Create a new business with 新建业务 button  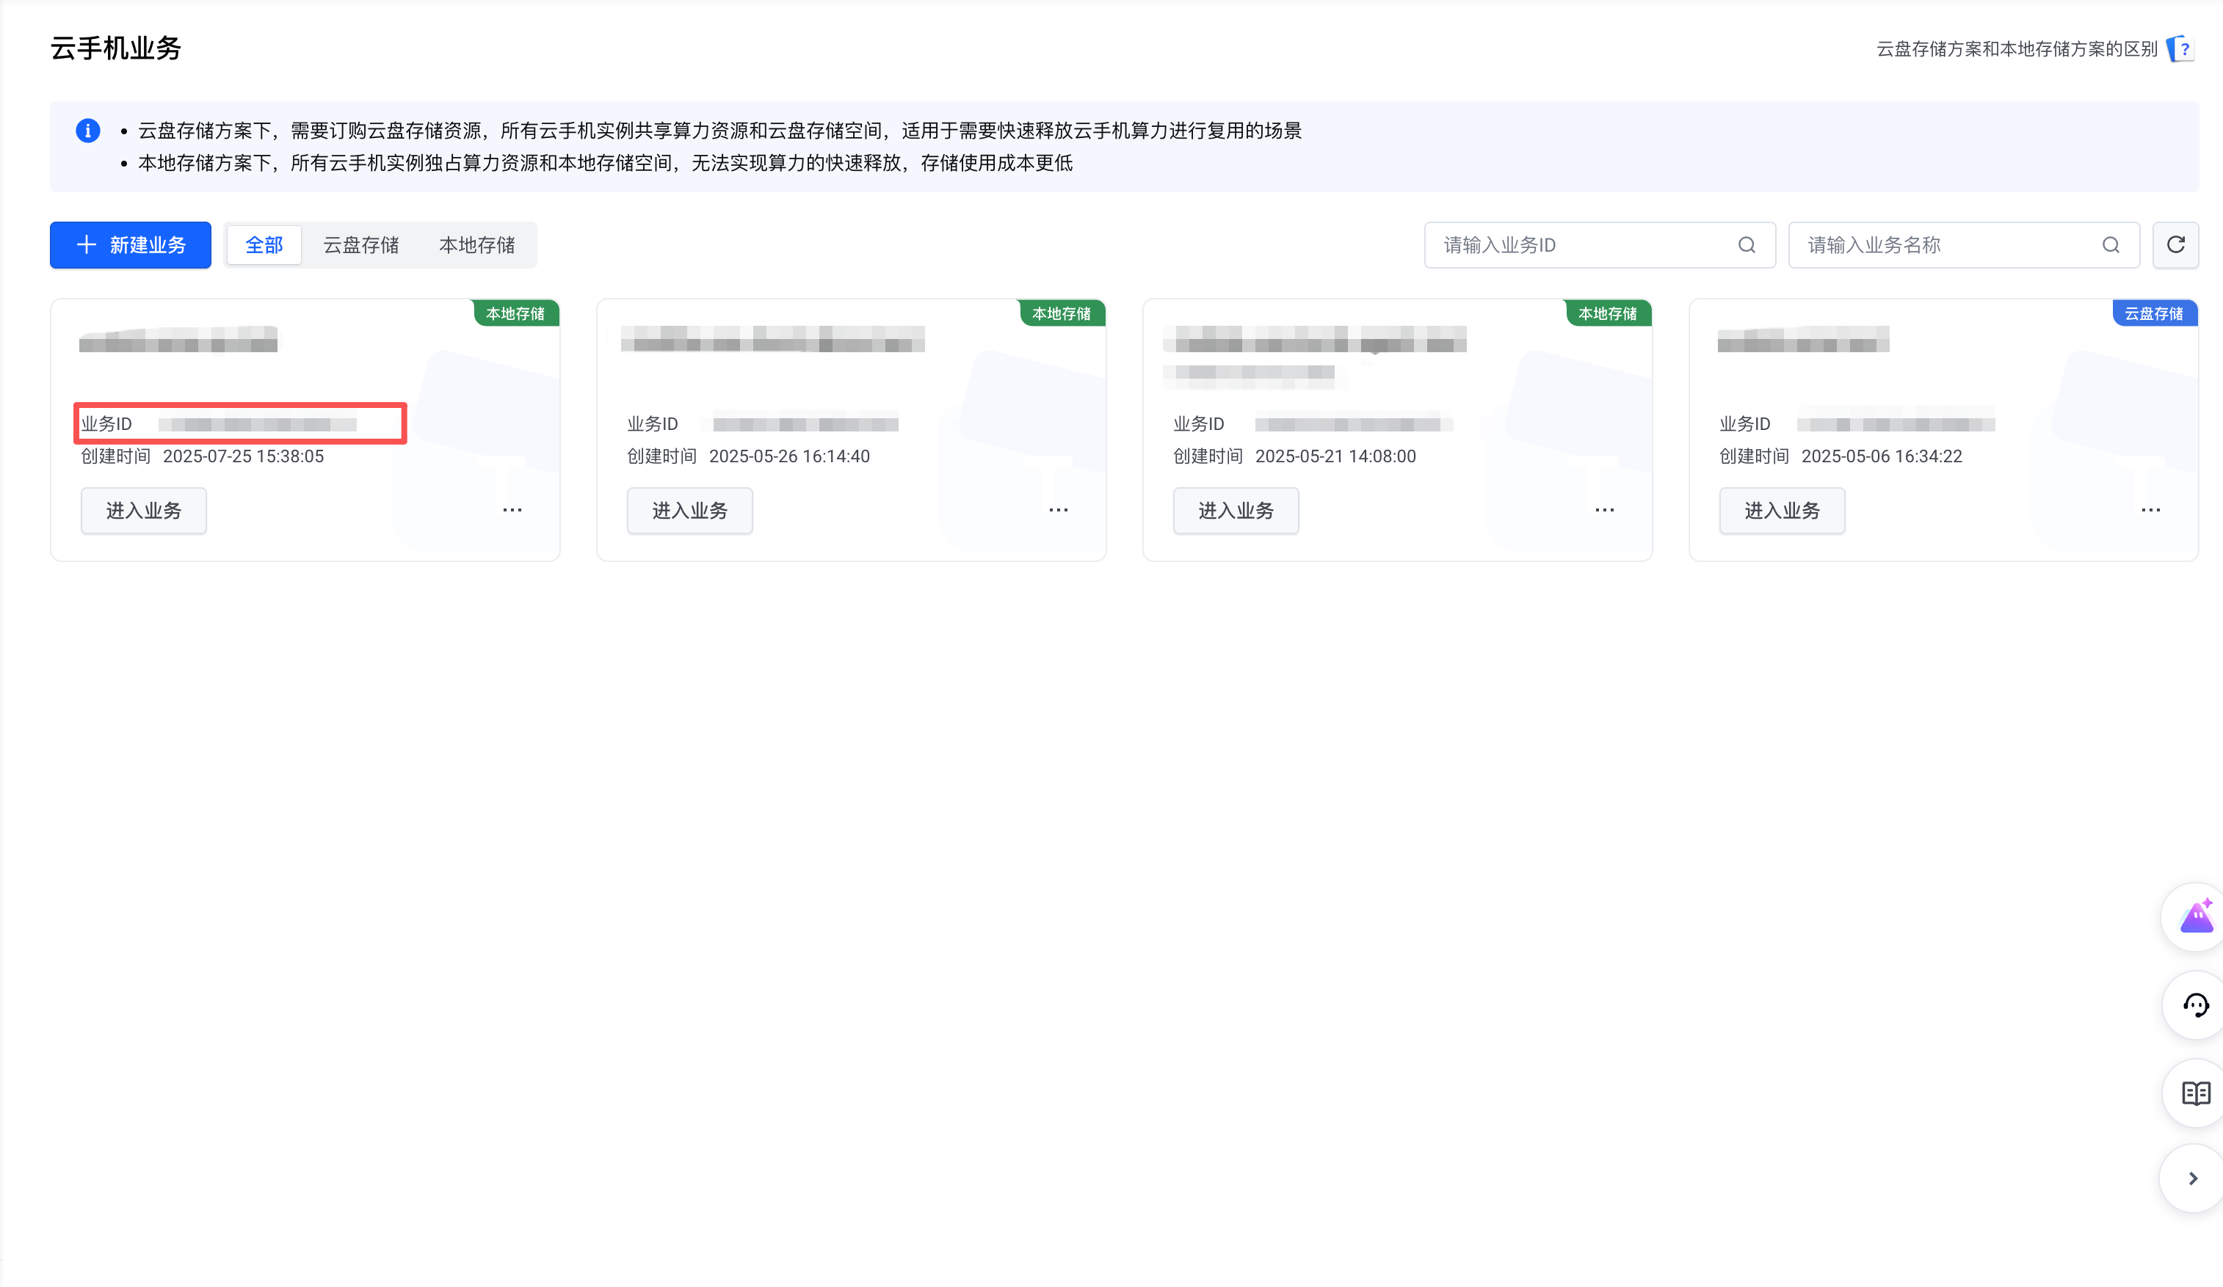coord(131,244)
